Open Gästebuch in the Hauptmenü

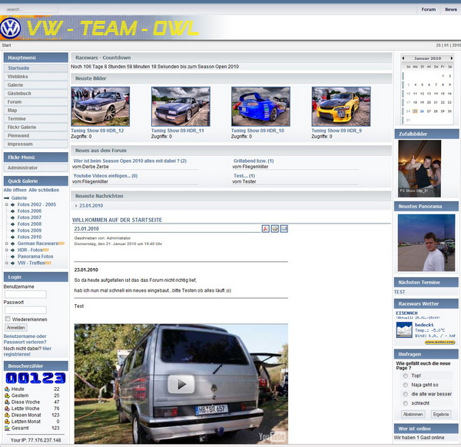(x=20, y=93)
